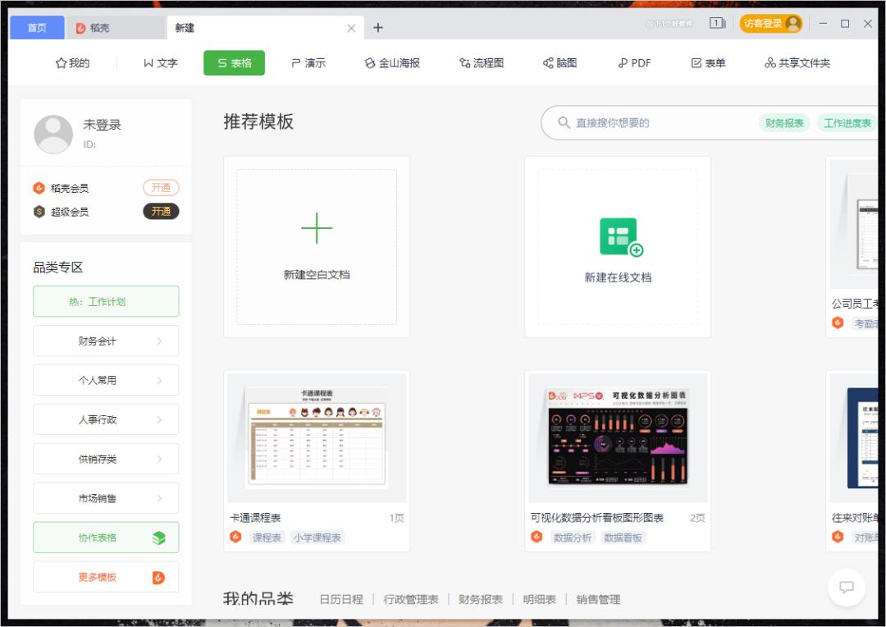Open the 文字 document creator
The width and height of the screenshot is (886, 627).
click(159, 62)
